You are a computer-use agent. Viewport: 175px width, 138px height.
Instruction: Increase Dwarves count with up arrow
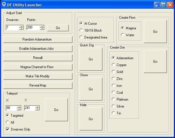(x=21, y=26)
